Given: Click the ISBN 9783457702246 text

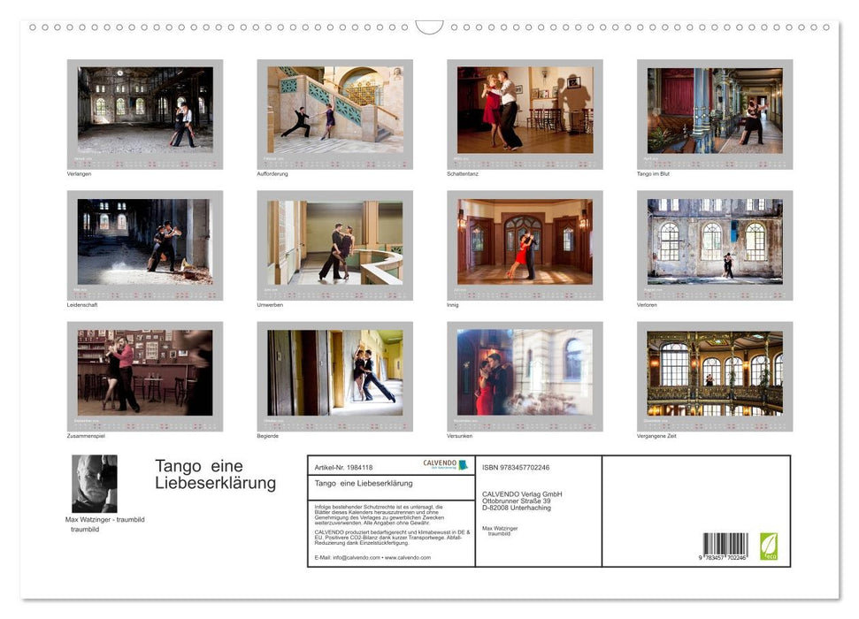Looking at the screenshot, I should coord(514,466).
